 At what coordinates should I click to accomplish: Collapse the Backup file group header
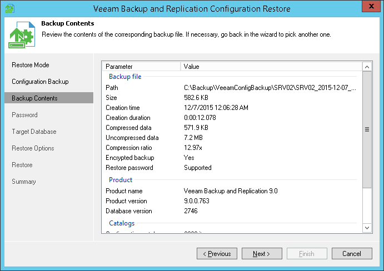point(125,77)
